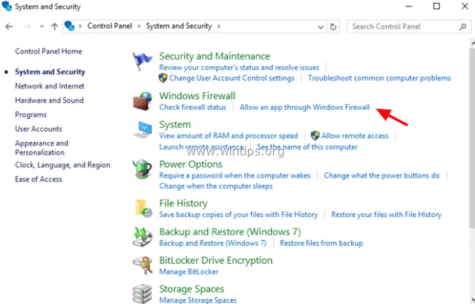Expand chevron before Control Panel breadcrumb

pos(80,27)
